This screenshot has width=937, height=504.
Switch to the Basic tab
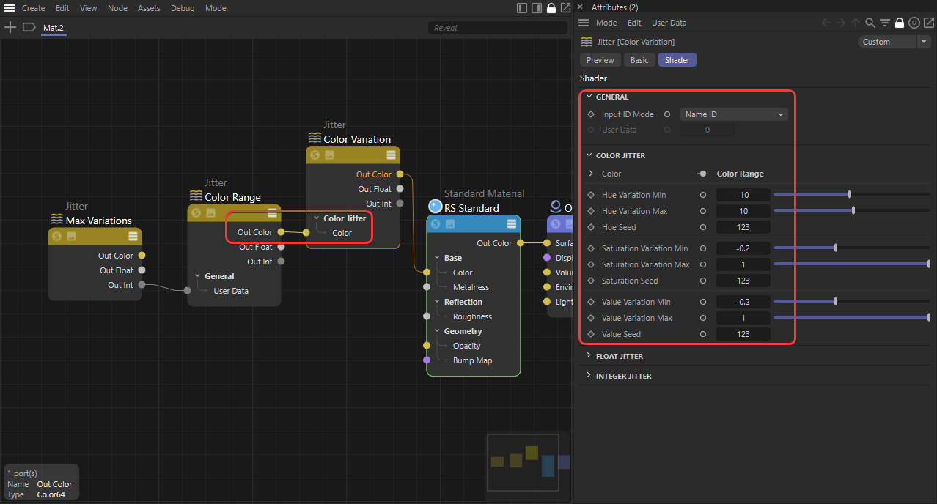(639, 60)
